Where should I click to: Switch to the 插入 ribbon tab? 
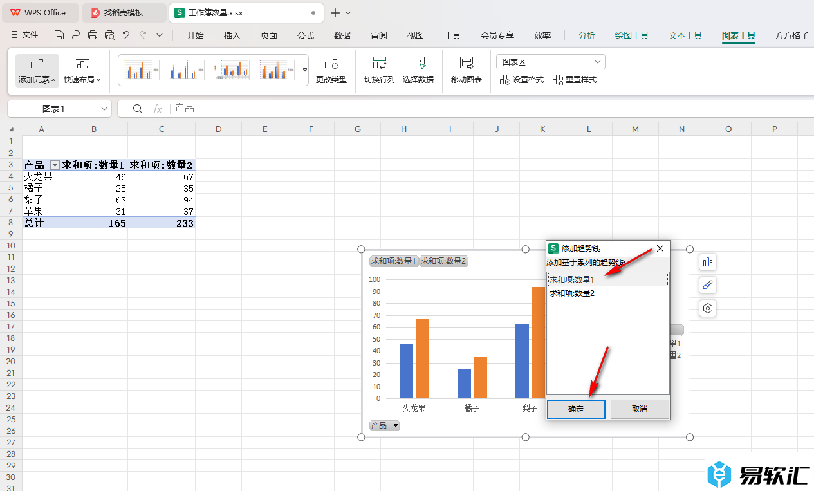click(232, 35)
